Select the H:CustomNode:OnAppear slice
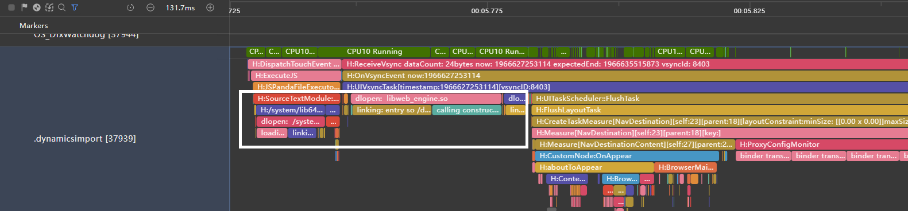The width and height of the screenshot is (908, 211). 627,156
